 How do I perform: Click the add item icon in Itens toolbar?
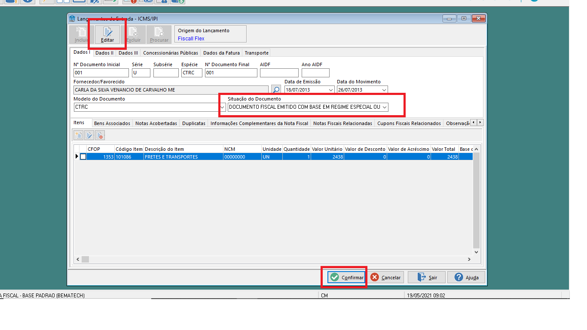pos(79,135)
